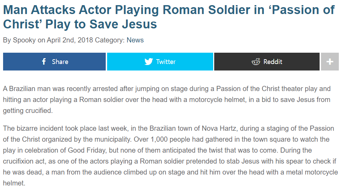Click the Facebook icon on Share button
The image size is (345, 193).
(x=44, y=62)
